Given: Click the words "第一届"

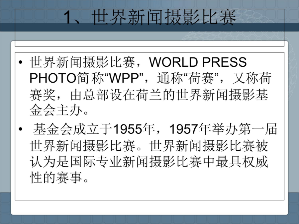Looking at the screenshot, I should pos(257,129).
